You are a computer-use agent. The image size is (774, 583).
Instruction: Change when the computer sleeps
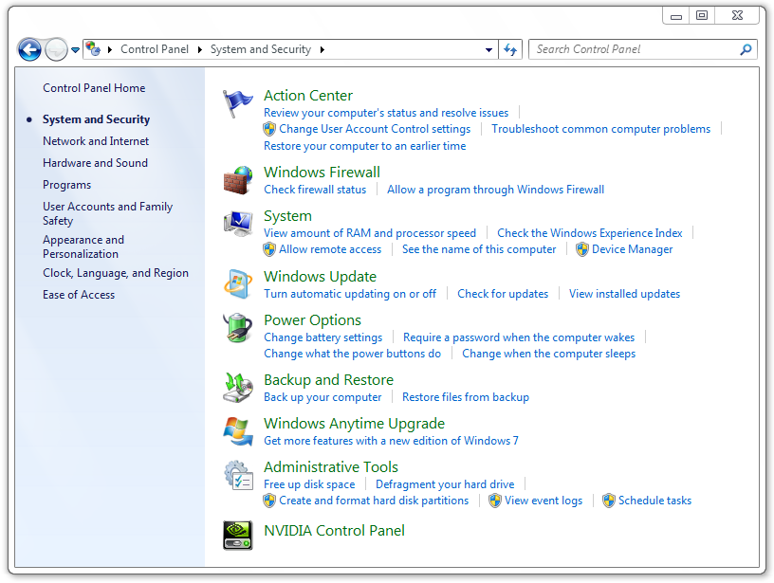point(548,354)
